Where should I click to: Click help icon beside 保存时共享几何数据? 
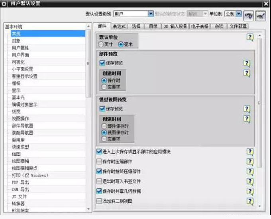tap(250, 192)
